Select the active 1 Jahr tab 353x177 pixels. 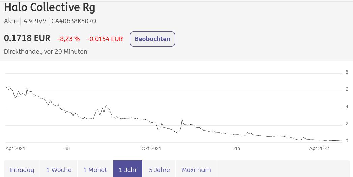(x=128, y=170)
